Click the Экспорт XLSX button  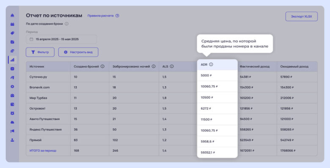301,17
